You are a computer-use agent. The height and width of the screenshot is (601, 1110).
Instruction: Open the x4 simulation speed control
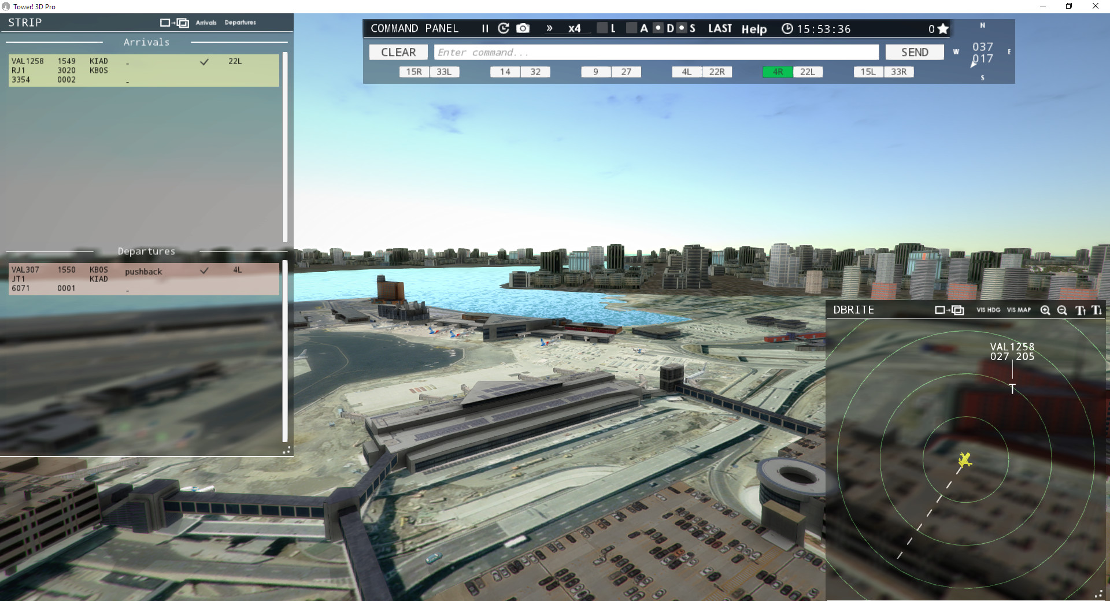click(574, 28)
